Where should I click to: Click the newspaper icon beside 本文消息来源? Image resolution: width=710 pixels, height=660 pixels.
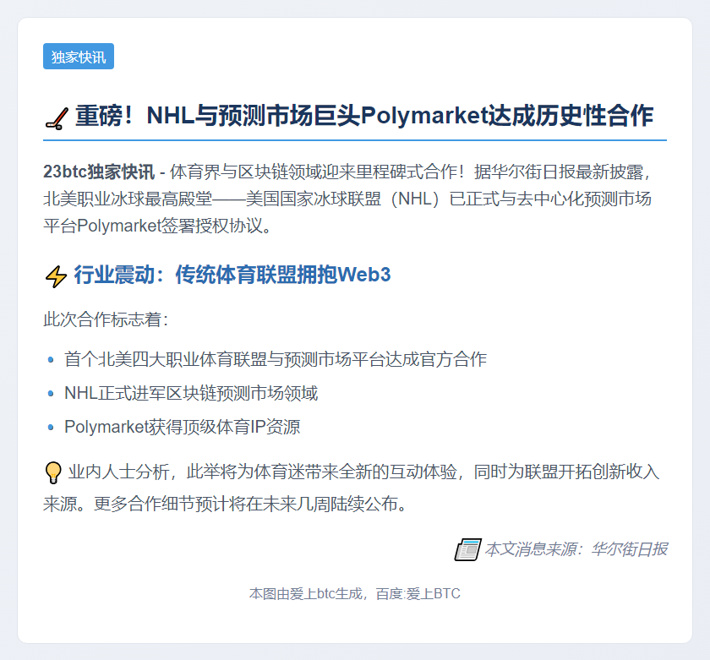coord(467,549)
